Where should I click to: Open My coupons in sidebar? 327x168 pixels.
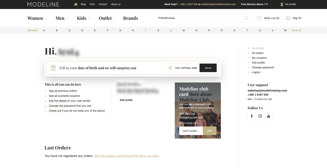point(259,58)
